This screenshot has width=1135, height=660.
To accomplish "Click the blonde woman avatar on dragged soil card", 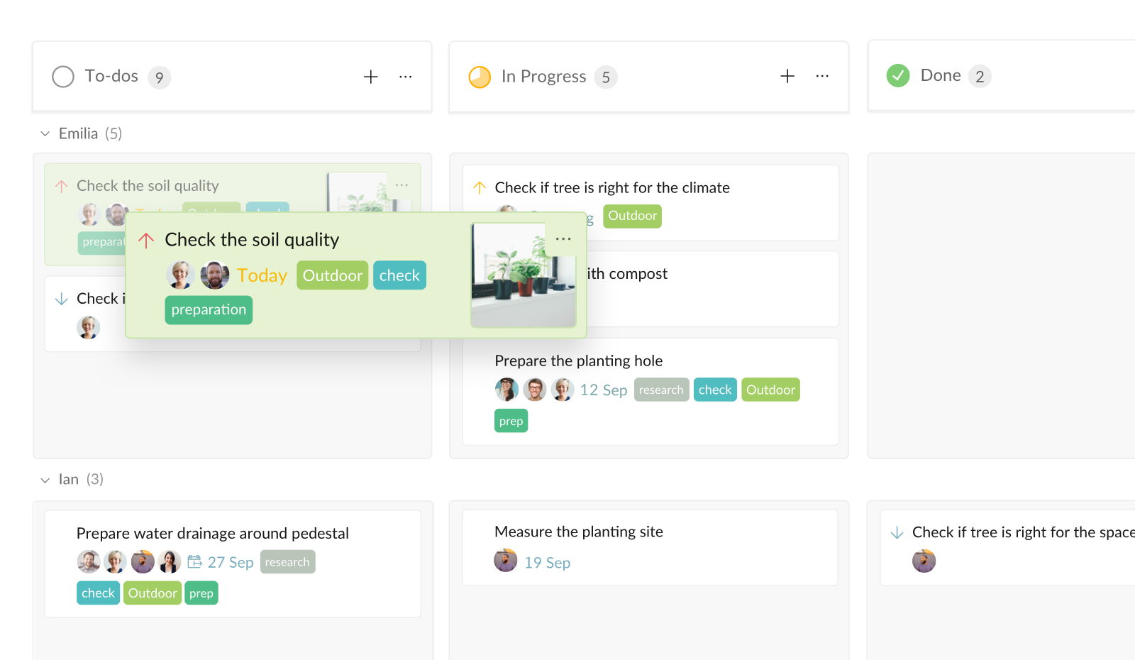I will coord(181,275).
